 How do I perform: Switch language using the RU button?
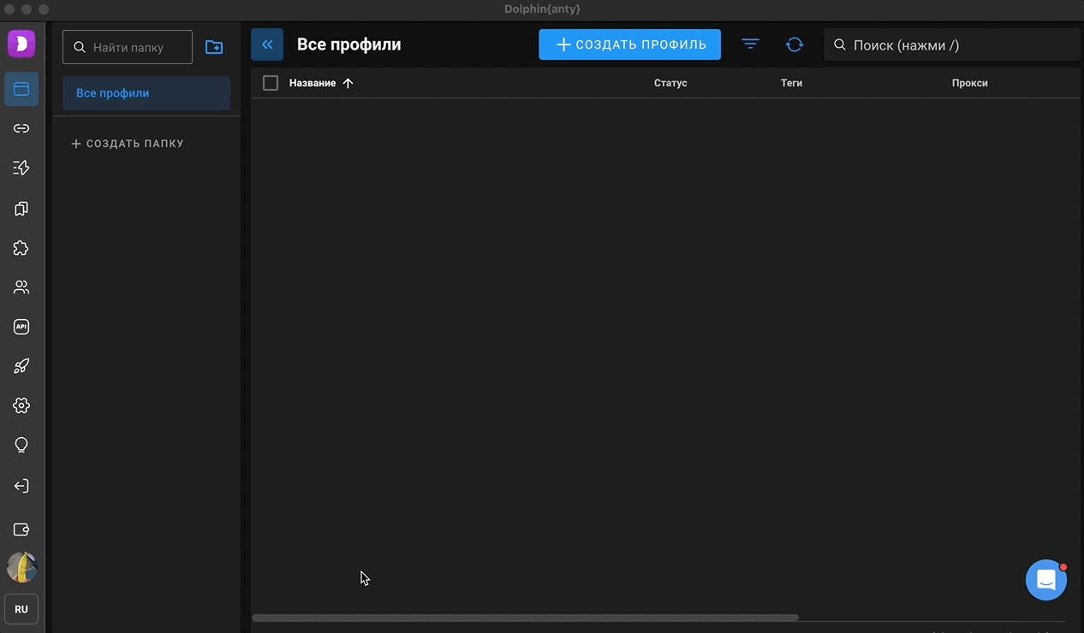(21, 609)
